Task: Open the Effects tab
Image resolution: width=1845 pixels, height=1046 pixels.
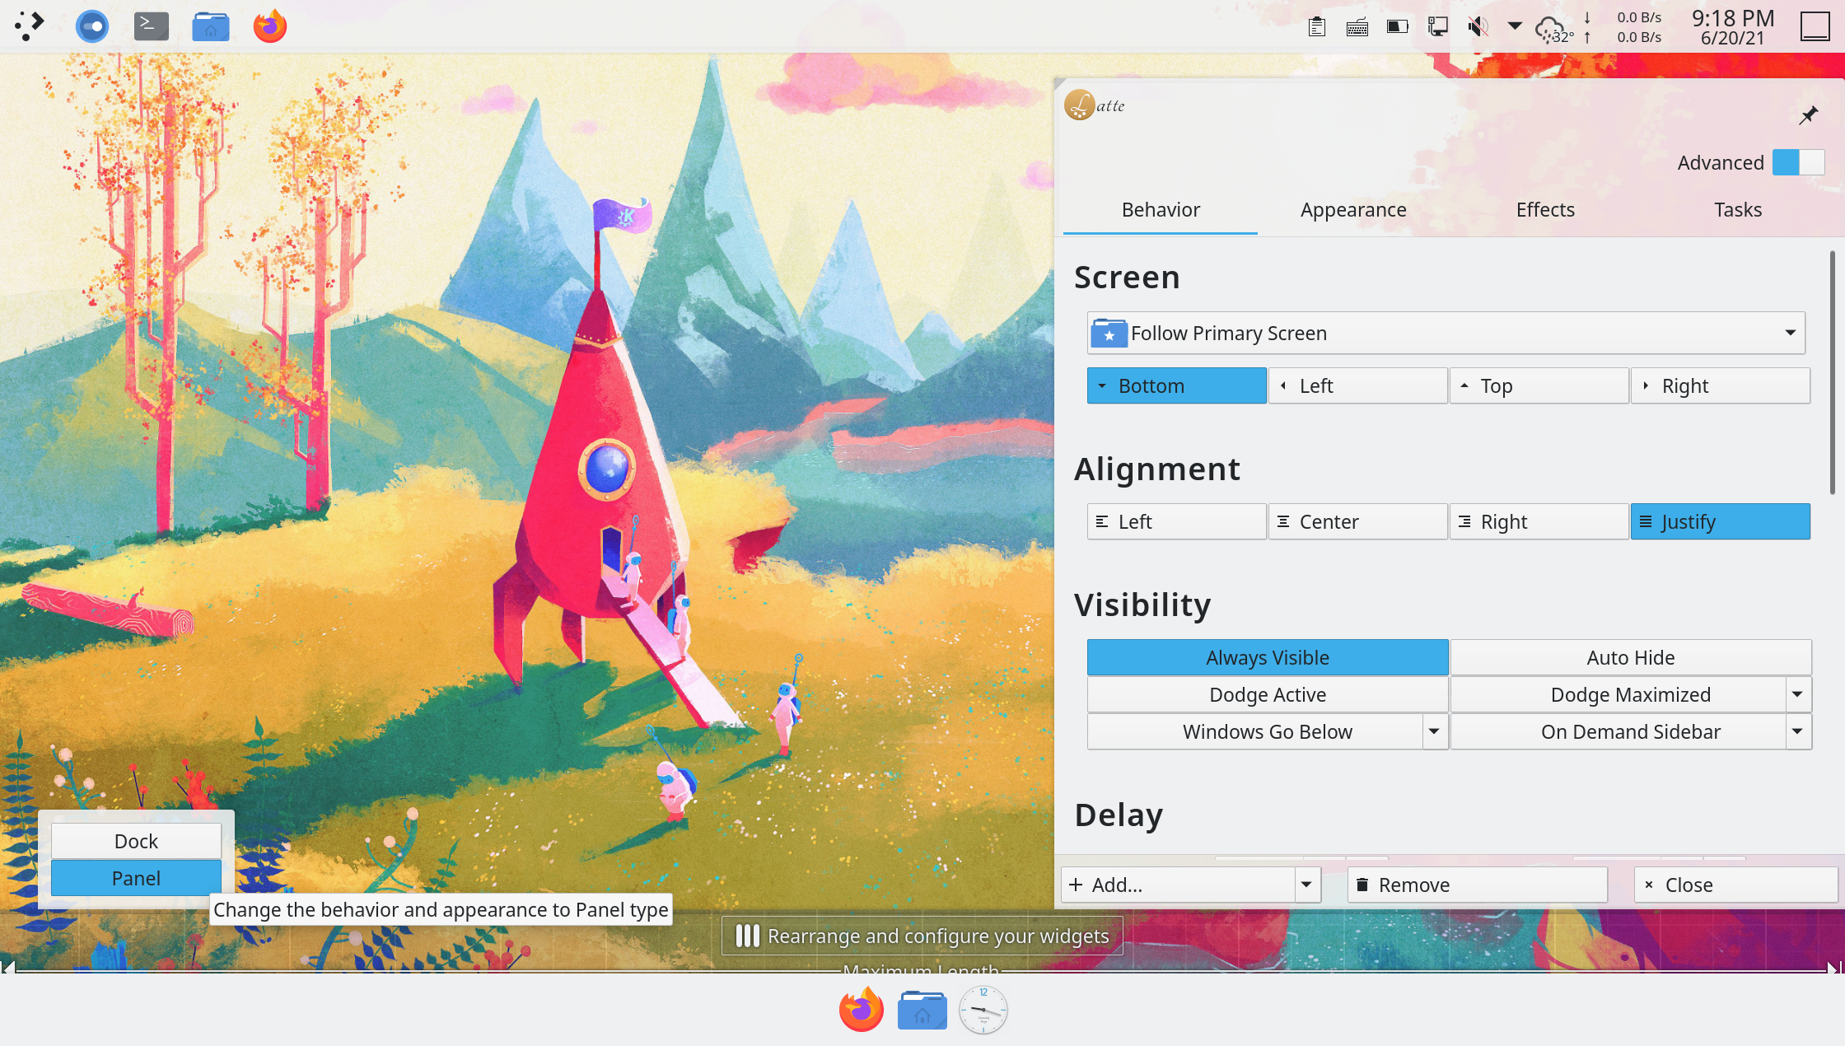Action: click(x=1545, y=210)
